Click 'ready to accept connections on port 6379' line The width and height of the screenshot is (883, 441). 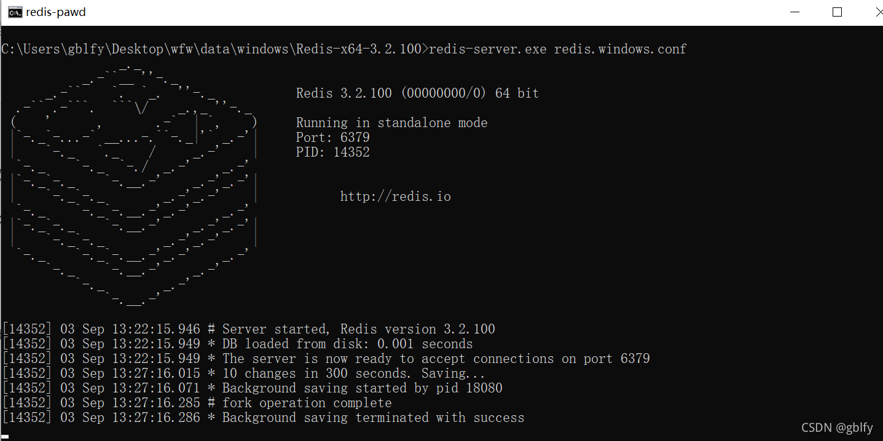tap(326, 359)
